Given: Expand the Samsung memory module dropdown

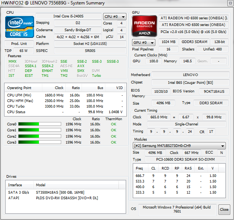Looking at the screenshot, I should point(179,146).
